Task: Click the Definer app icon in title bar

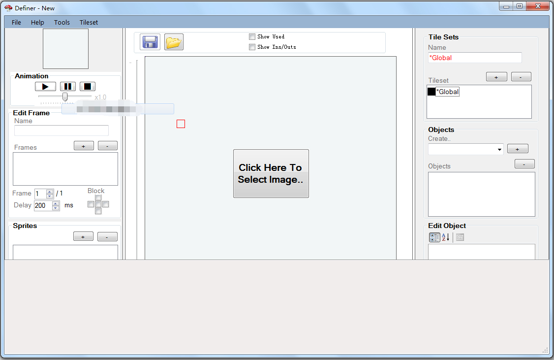Action: (8, 8)
